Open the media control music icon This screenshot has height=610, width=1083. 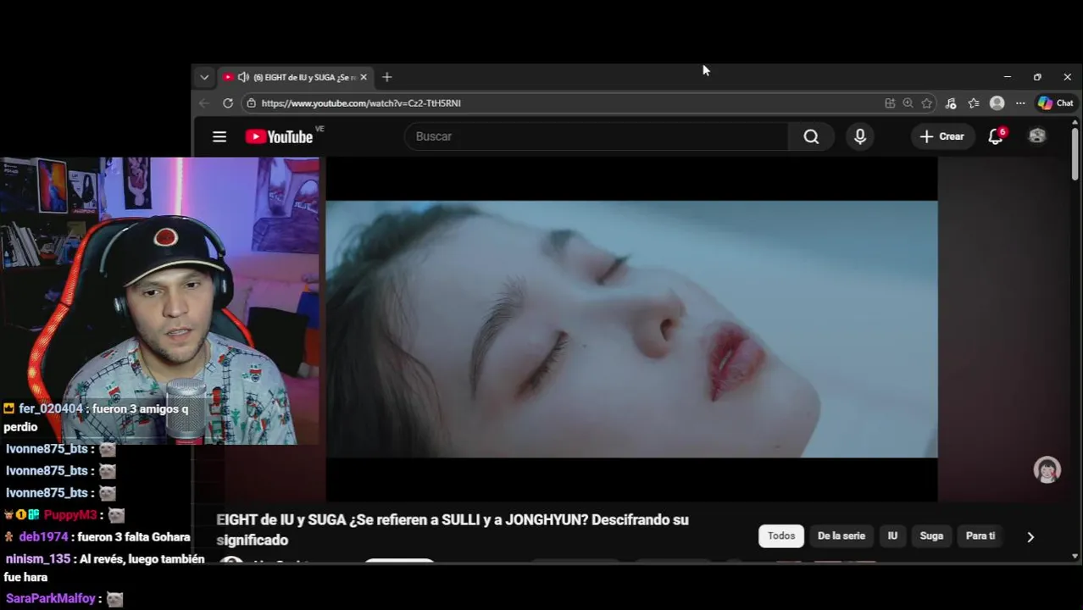point(951,103)
